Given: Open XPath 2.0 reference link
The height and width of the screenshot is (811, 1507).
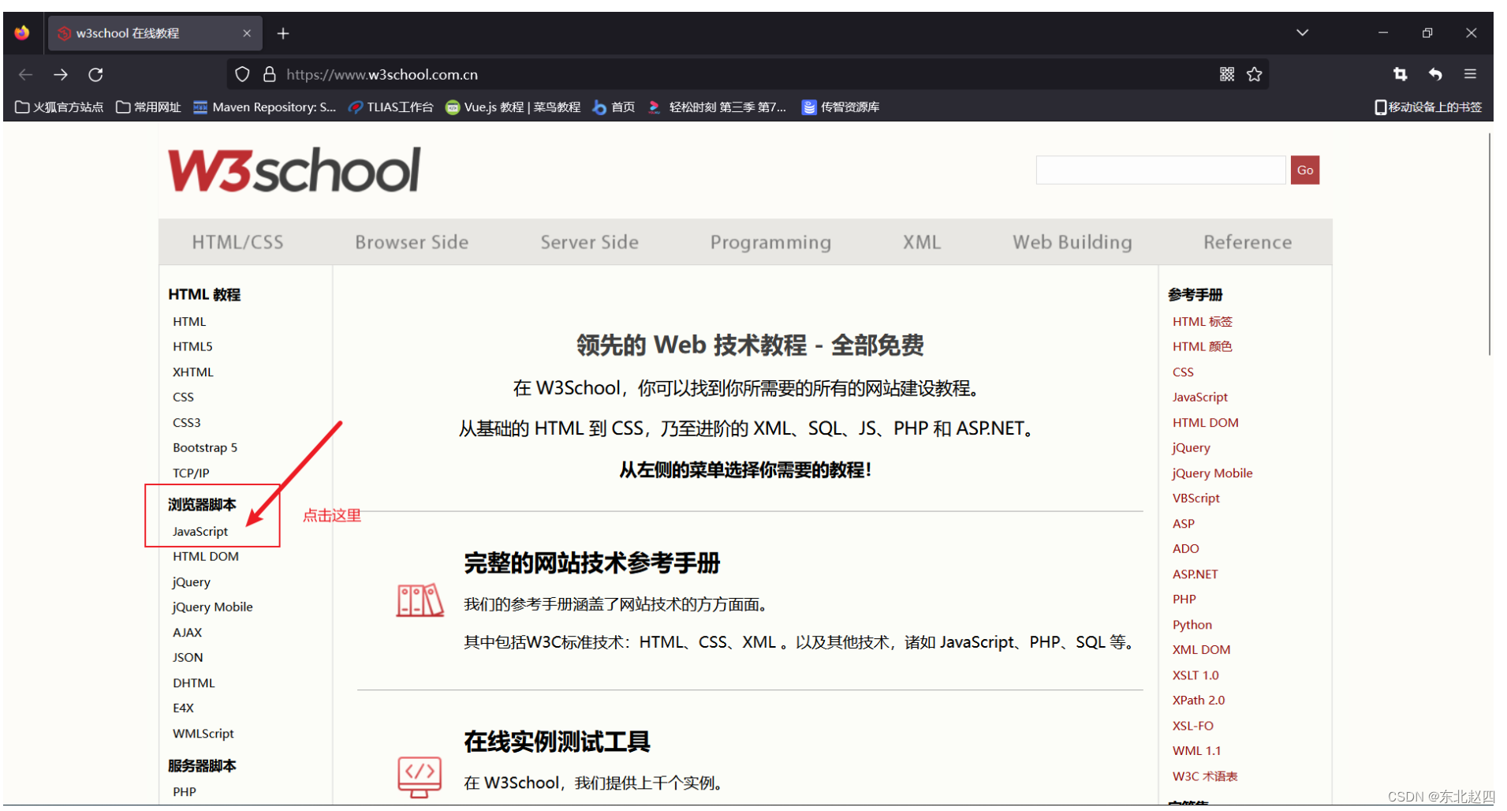Looking at the screenshot, I should [x=1199, y=700].
